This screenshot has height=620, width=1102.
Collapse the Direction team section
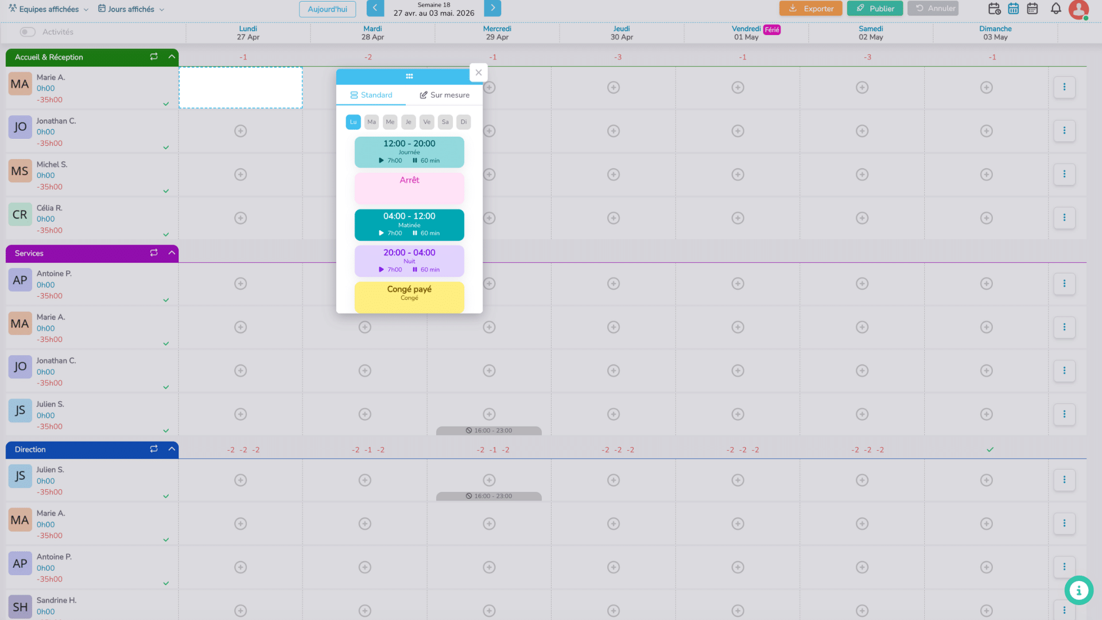pyautogui.click(x=172, y=449)
